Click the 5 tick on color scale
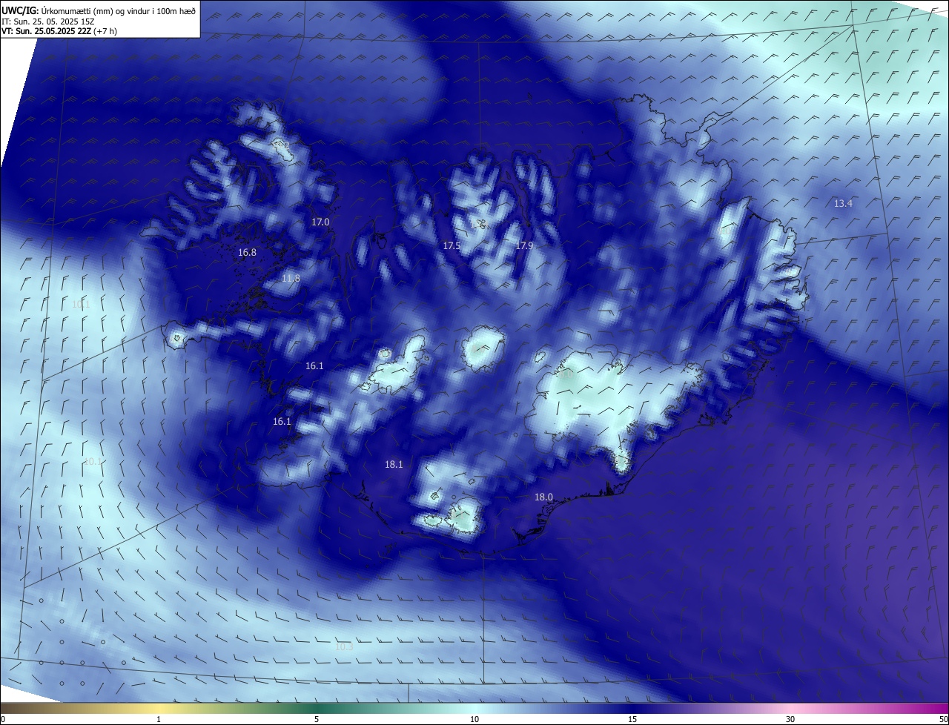 (x=317, y=719)
